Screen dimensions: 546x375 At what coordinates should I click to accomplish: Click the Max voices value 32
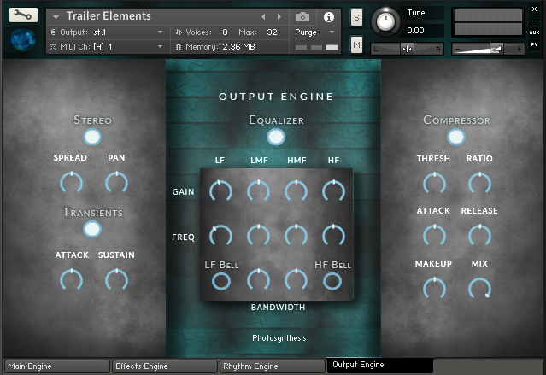[272, 32]
